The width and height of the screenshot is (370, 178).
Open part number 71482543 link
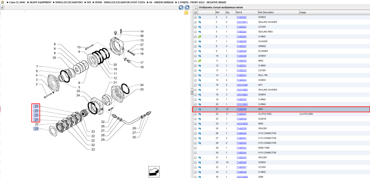[x=241, y=148]
